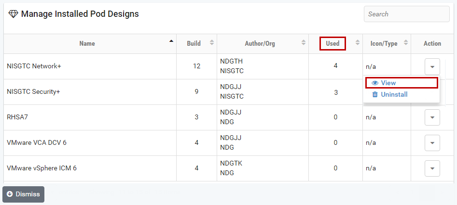Click the down-arrow icon on Dismiss button

click(x=10, y=194)
